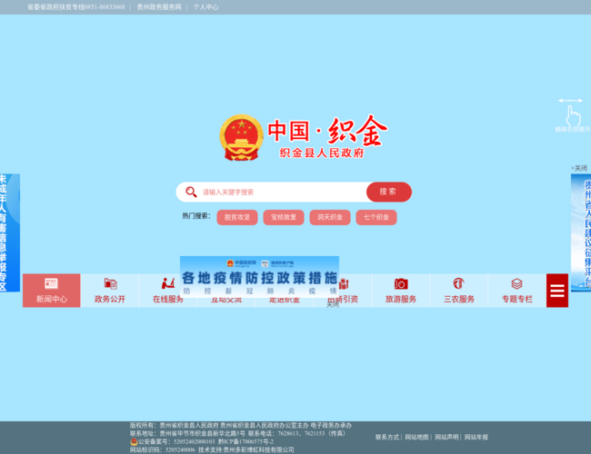Close the center epidemic policy popup

pos(333,305)
